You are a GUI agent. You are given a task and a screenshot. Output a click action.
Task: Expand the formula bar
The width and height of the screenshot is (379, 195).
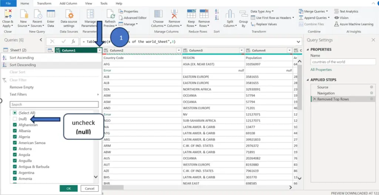point(299,42)
